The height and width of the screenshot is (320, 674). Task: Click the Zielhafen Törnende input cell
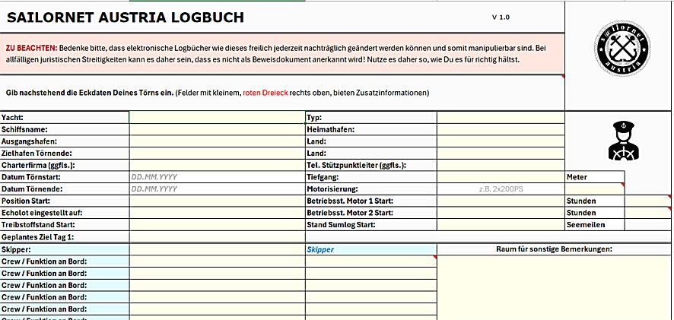click(x=217, y=153)
